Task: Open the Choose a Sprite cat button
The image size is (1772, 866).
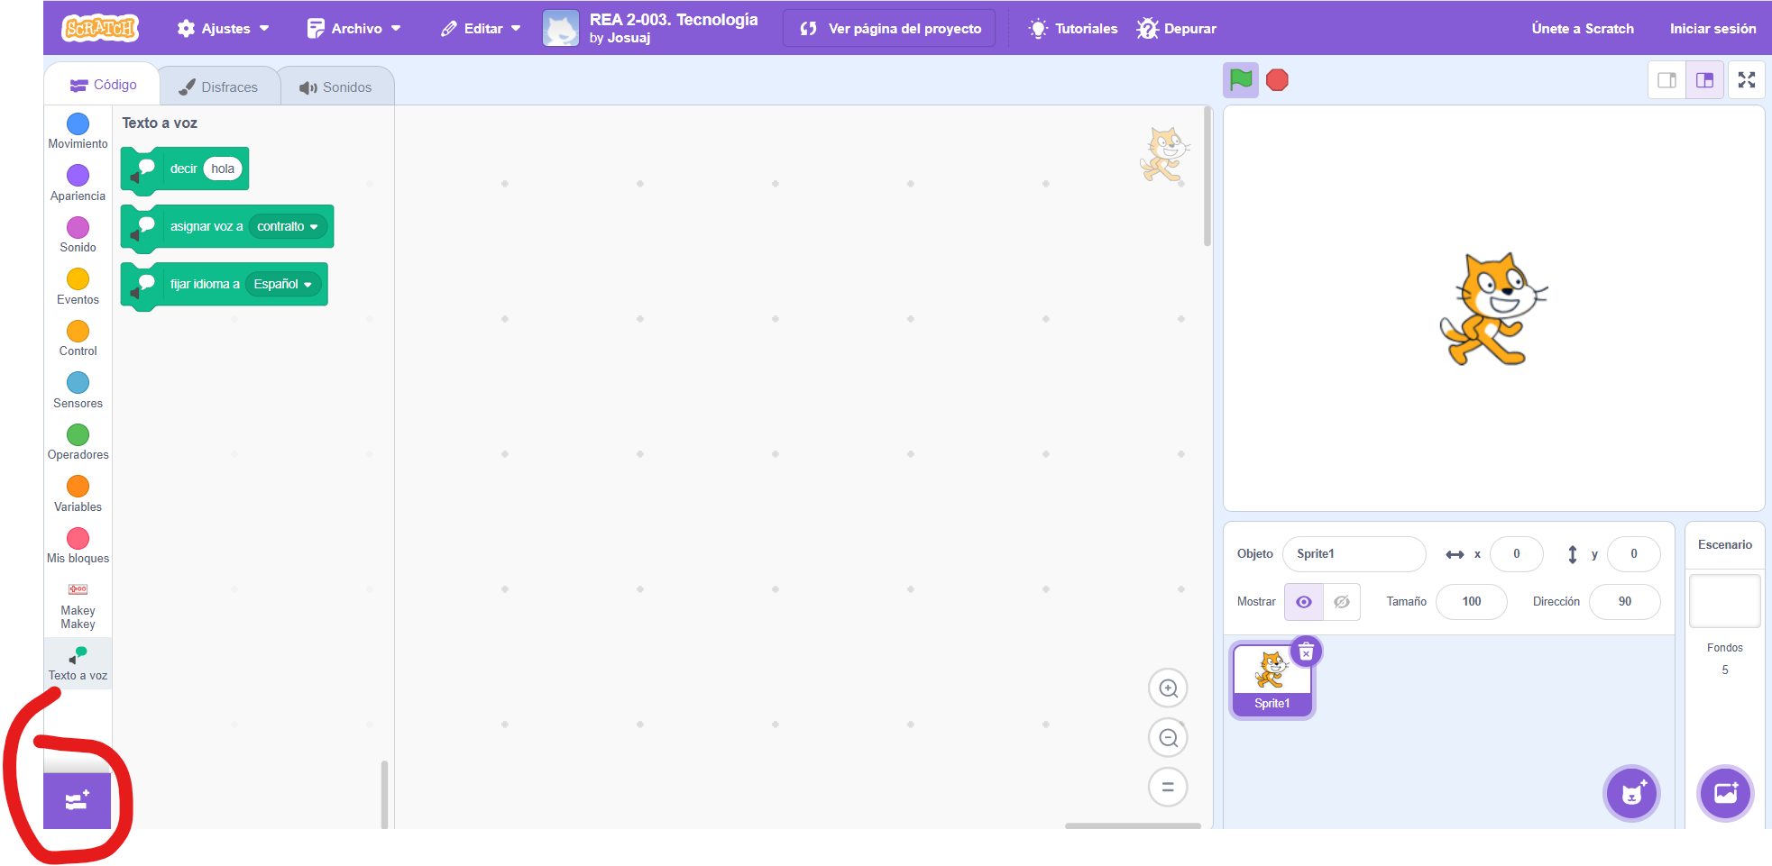Action: (x=1631, y=794)
